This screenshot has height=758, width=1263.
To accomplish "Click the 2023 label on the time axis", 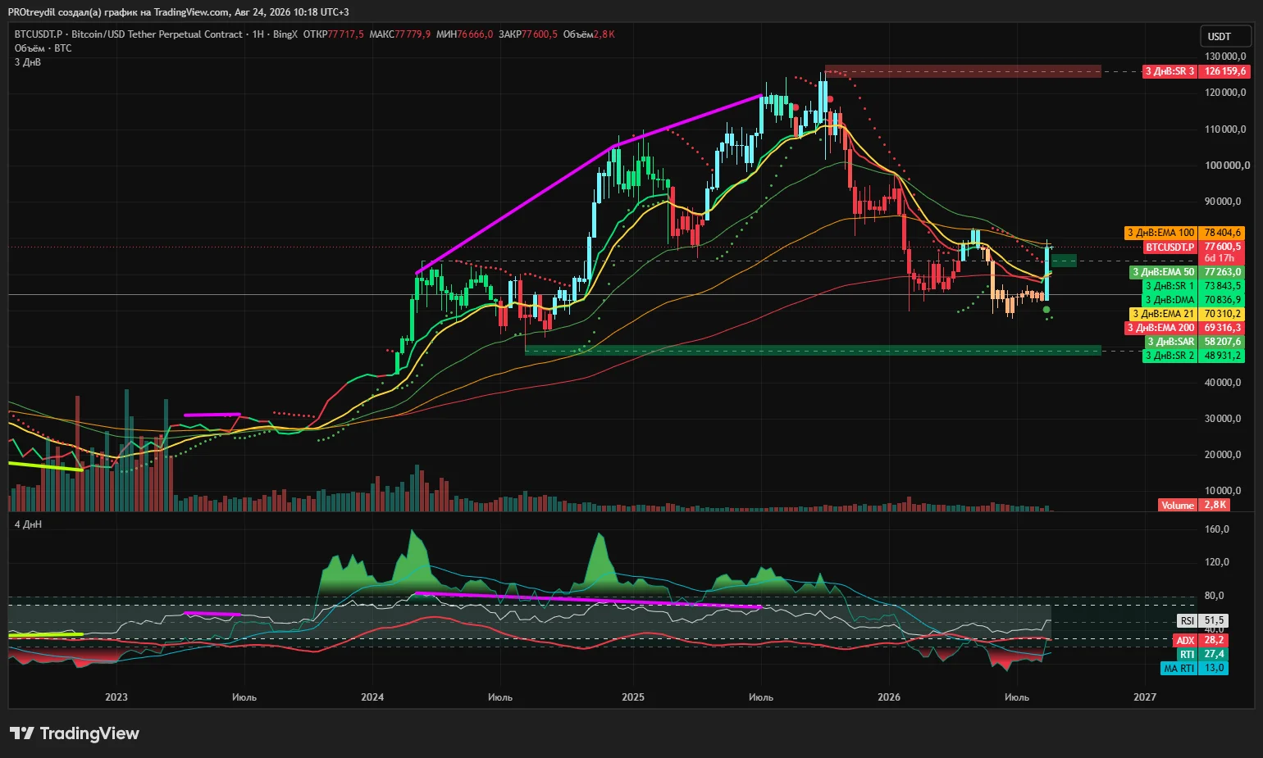I will 116,697.
